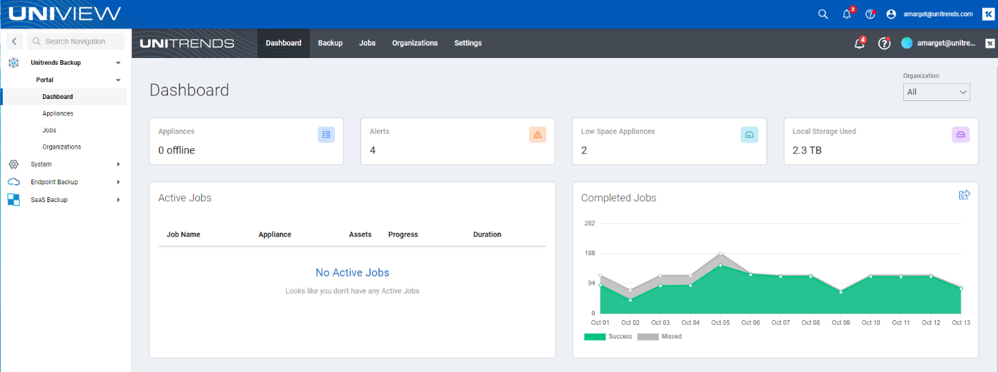998x372 pixels.
Task: Click the Appliances card server icon
Action: [x=326, y=134]
